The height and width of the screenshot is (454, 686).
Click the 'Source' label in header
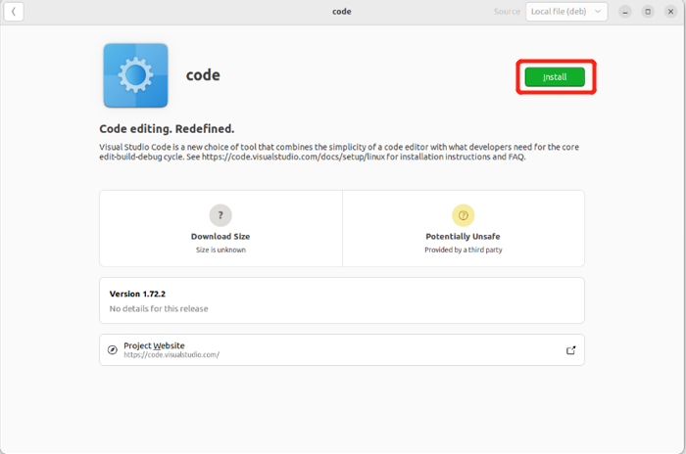click(507, 12)
